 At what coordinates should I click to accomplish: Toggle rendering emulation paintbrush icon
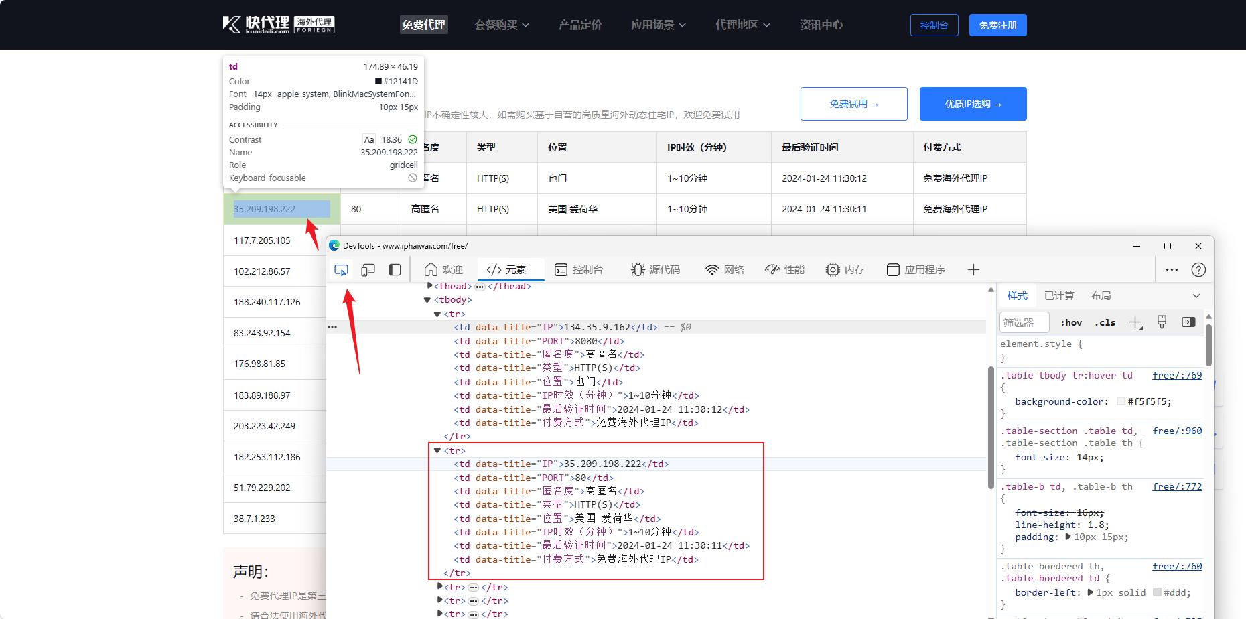tap(1162, 322)
